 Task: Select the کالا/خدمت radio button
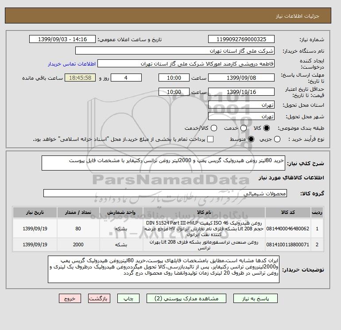point(214,128)
